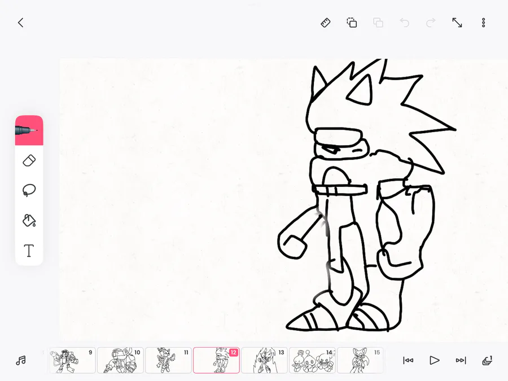Viewport: 508px width, 381px height.
Task: Select the highlighted frame 12 thumbnail
Action: pyautogui.click(x=216, y=360)
